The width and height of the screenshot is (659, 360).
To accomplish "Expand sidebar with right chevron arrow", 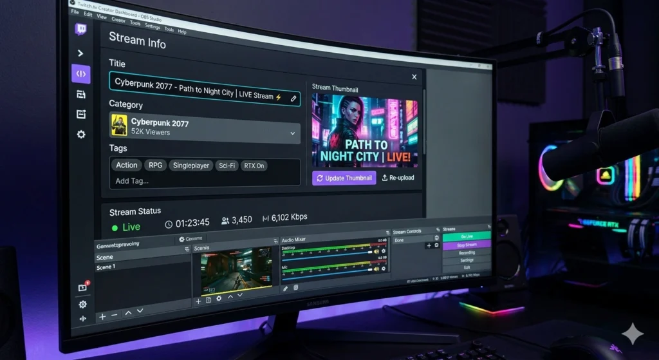I will (80, 53).
